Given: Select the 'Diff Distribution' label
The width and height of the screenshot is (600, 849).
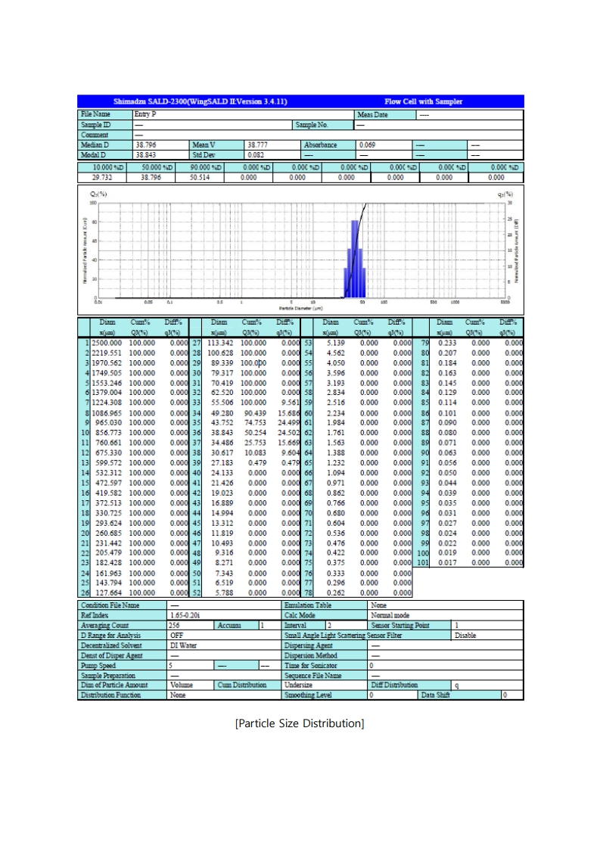Looking at the screenshot, I should pyautogui.click(x=395, y=686).
